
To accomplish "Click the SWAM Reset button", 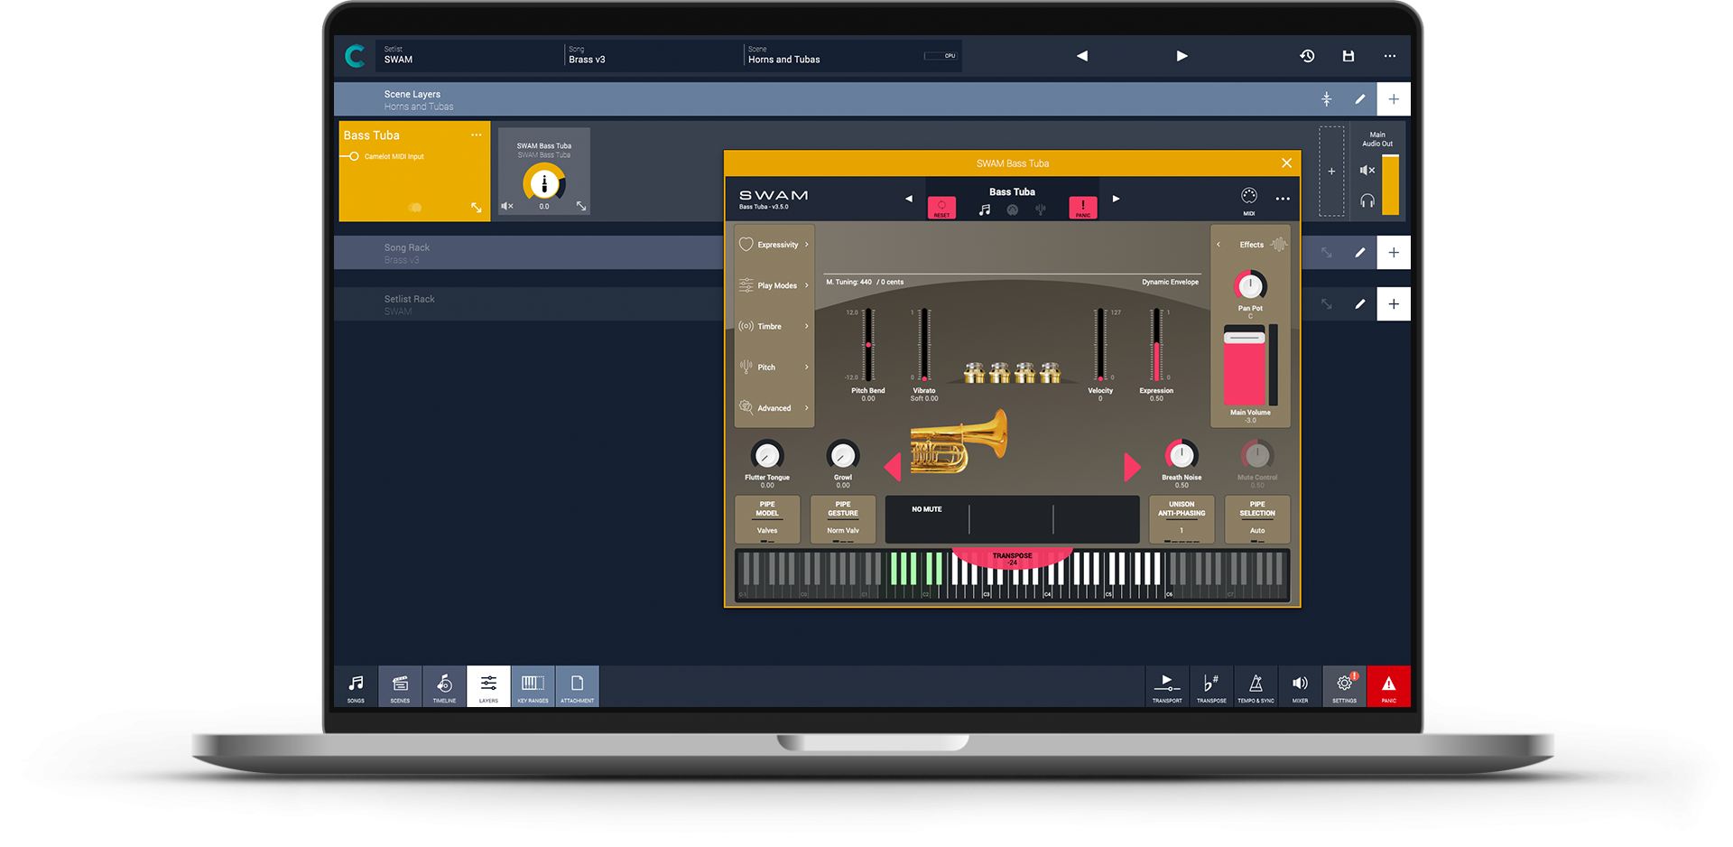I will (x=941, y=208).
